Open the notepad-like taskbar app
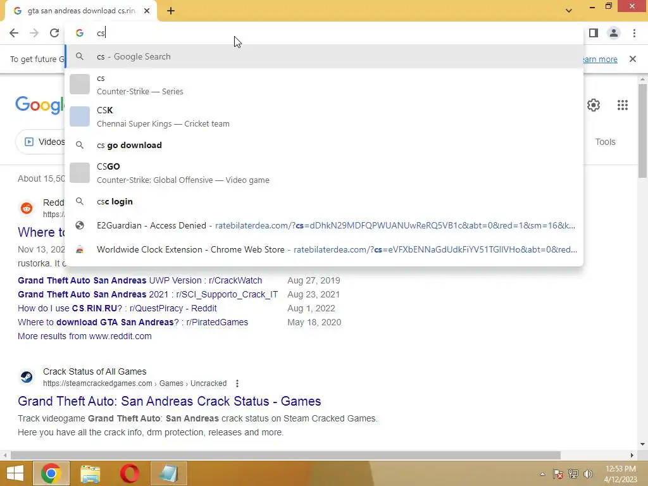 click(168, 473)
